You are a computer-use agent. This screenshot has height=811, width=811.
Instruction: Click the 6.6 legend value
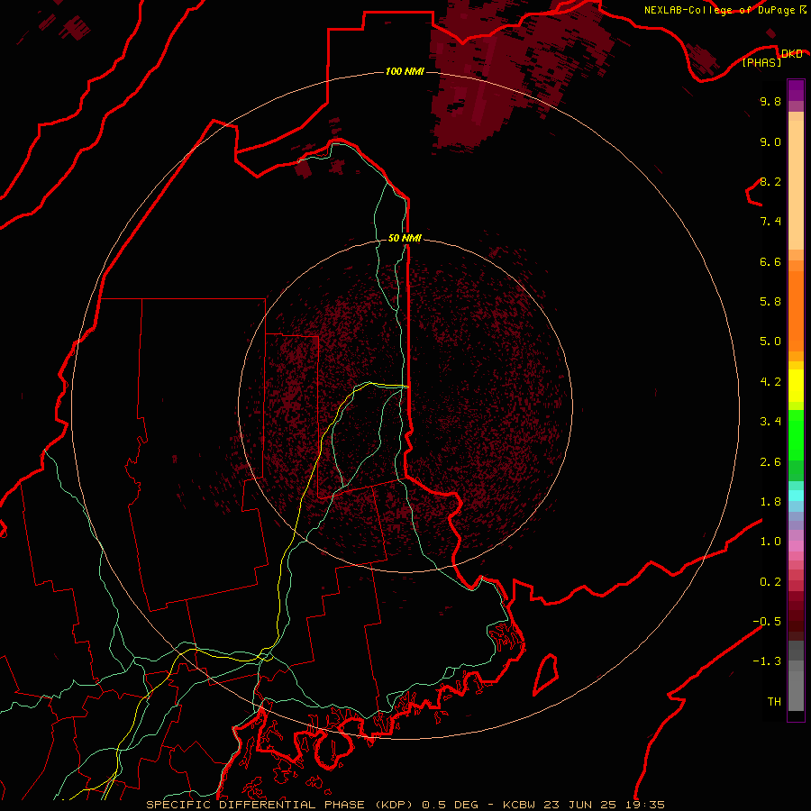770,261
